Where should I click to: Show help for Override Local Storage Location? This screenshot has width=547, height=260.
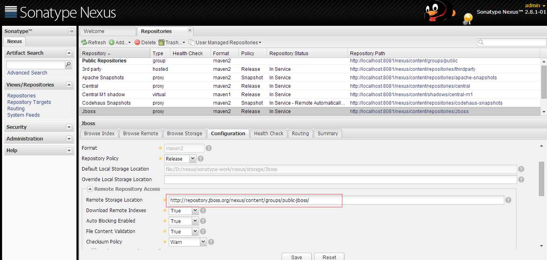tap(521, 180)
